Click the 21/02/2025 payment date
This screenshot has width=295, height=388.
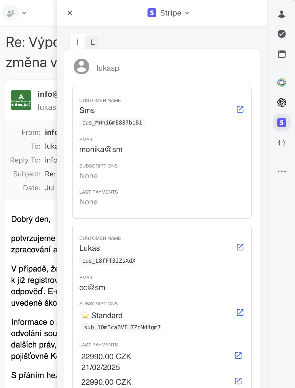pos(101,367)
